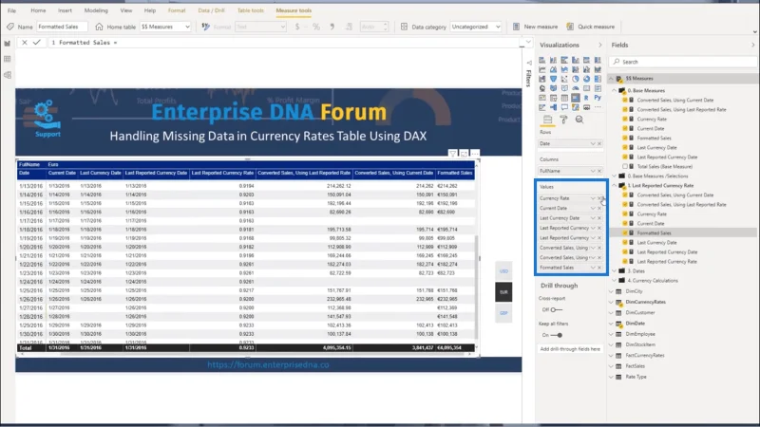Open the Data / Drill tab
The image size is (760, 427).
[211, 10]
